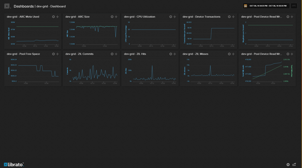Click the CPU Utilization line graph
Viewport: 302px width, 168px height.
[153, 34]
